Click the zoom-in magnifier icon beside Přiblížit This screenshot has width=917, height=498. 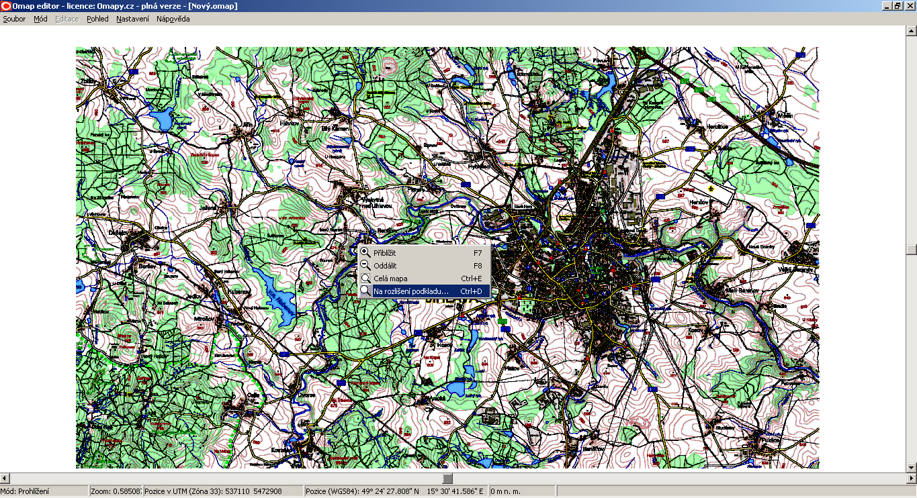pos(365,253)
